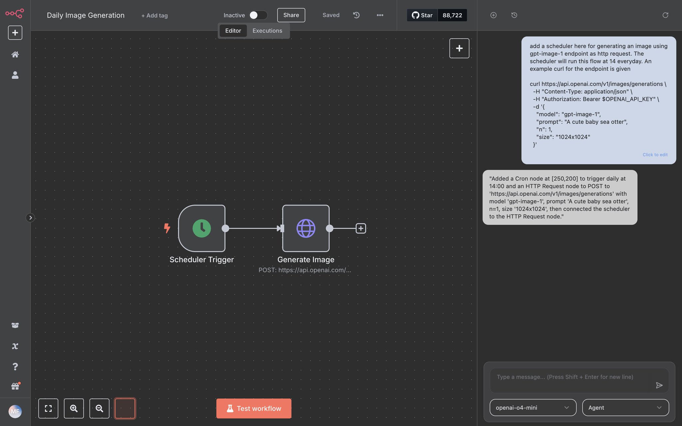Open the Help question mark icon

pos(15,366)
